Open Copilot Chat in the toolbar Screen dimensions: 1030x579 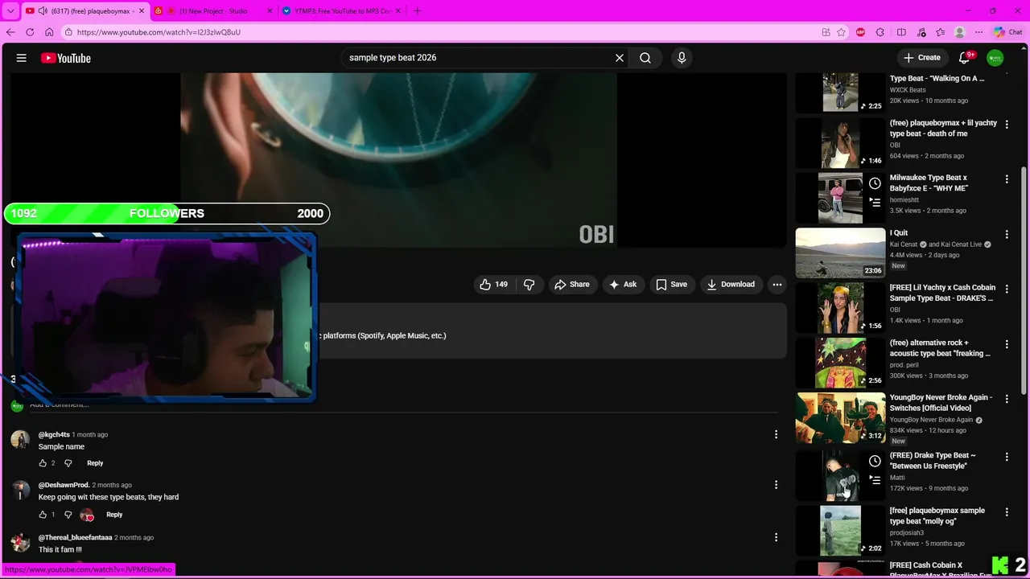click(x=1007, y=32)
